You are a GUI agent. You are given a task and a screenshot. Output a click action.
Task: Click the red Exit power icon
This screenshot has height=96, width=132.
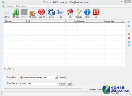(x=96, y=12)
